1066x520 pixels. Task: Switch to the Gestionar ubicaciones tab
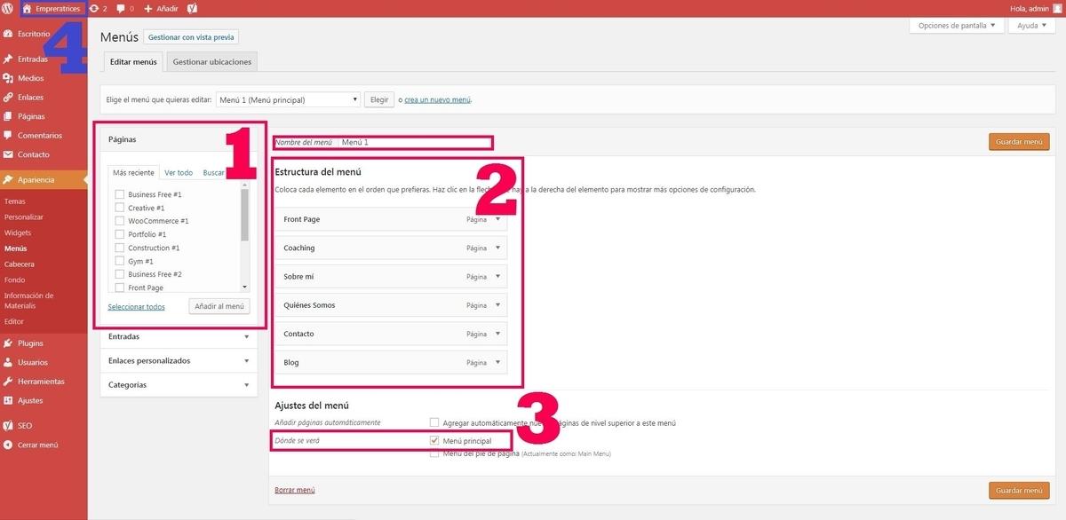tap(213, 61)
